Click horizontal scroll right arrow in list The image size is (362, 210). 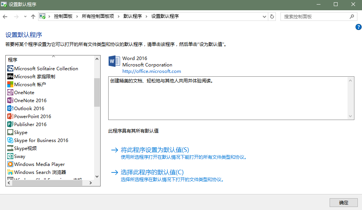pos(91,183)
